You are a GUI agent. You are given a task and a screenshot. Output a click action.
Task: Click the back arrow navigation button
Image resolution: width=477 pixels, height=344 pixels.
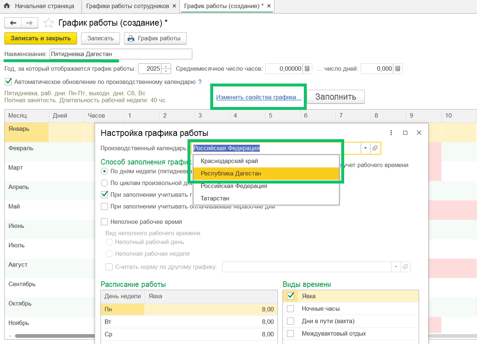tap(13, 23)
